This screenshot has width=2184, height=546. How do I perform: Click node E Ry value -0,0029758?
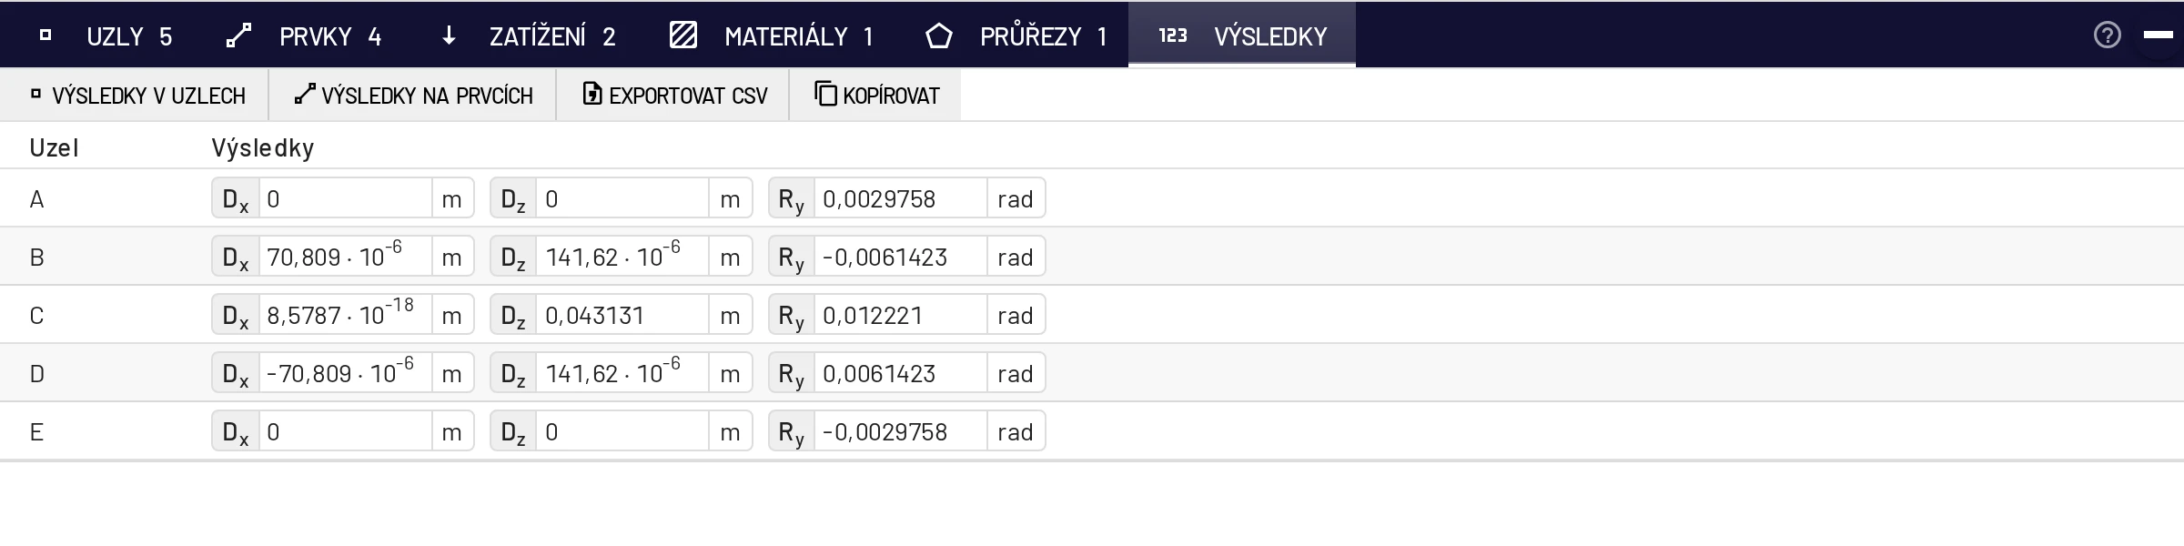tap(901, 431)
